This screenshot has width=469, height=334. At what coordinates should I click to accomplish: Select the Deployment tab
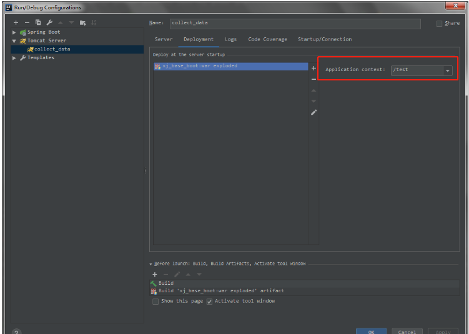click(x=199, y=39)
